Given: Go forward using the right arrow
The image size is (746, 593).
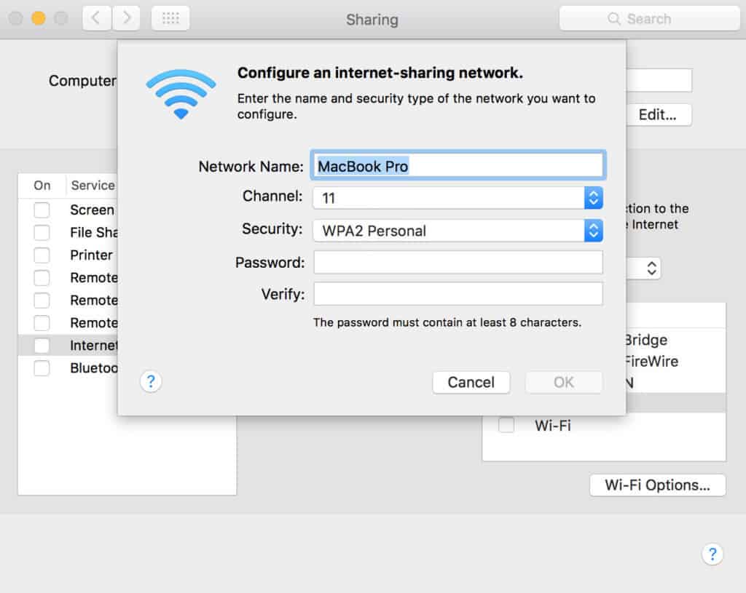Looking at the screenshot, I should click(x=127, y=18).
